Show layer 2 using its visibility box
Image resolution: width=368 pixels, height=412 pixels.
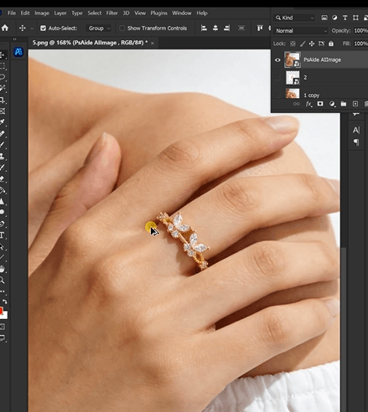point(277,78)
